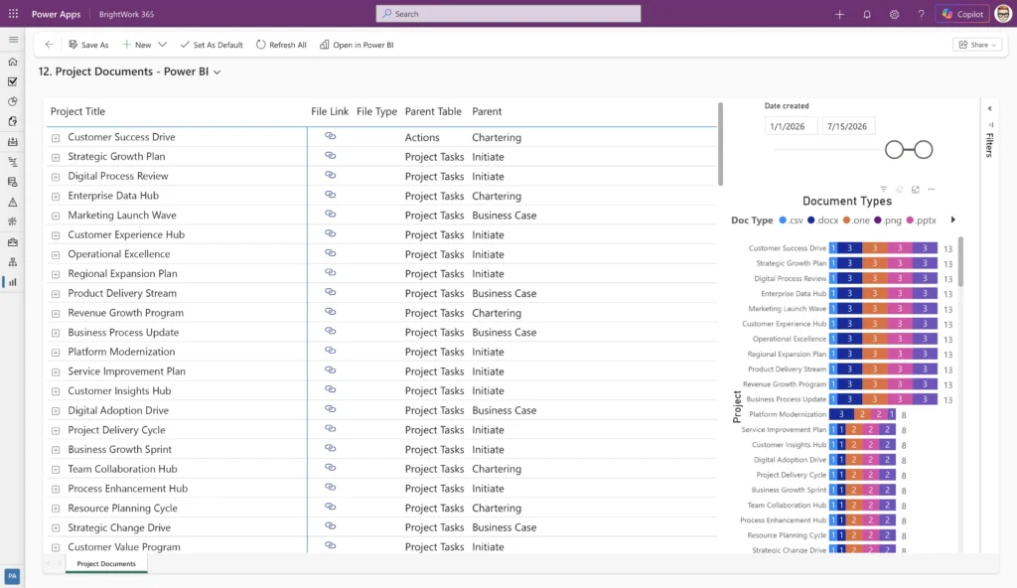
Task: Sort by Project Title column header
Action: click(77, 111)
